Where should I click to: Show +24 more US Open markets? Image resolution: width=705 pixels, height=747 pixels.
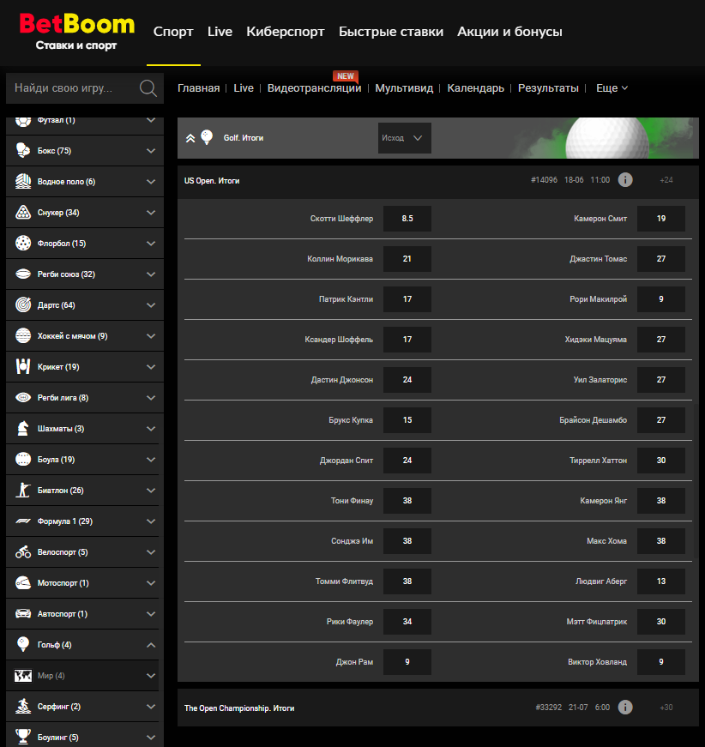point(666,180)
